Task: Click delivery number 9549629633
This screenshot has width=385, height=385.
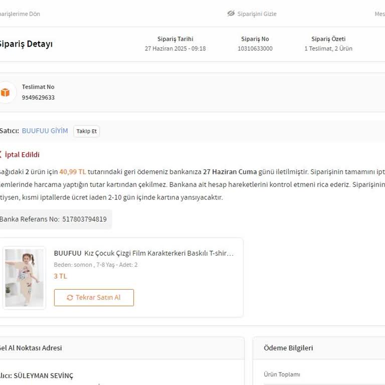Action: 38,98
